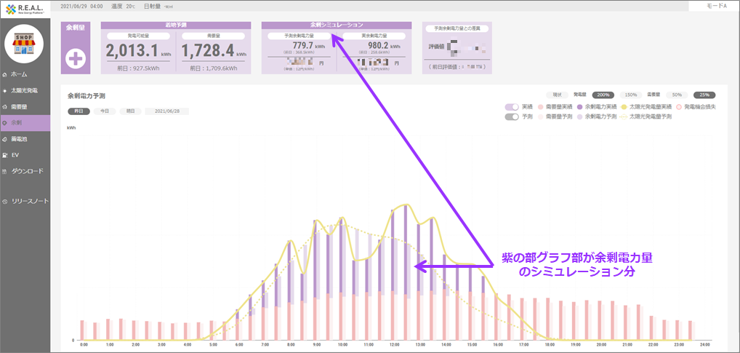Click the 2021/06/28 date field
The image size is (740, 353).
pyautogui.click(x=169, y=111)
